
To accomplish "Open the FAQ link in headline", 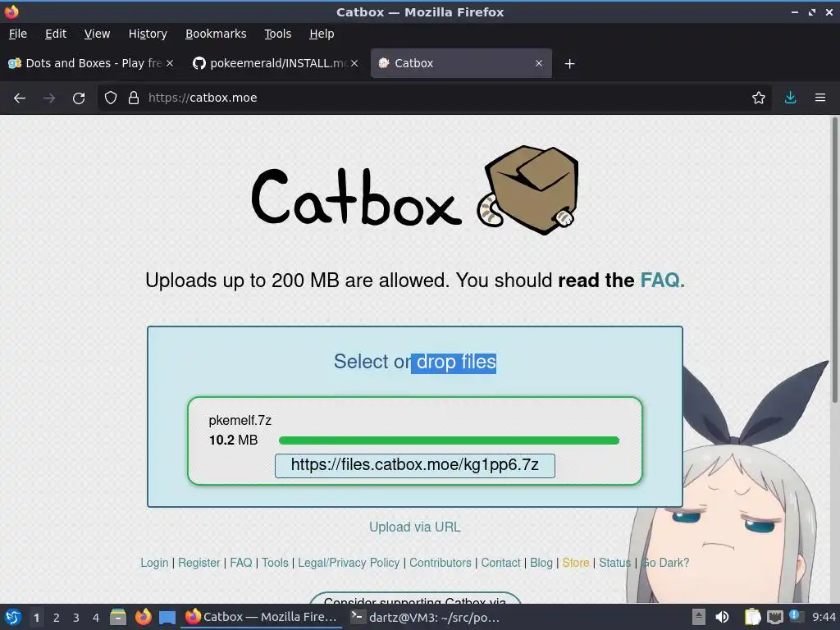I will tap(662, 281).
